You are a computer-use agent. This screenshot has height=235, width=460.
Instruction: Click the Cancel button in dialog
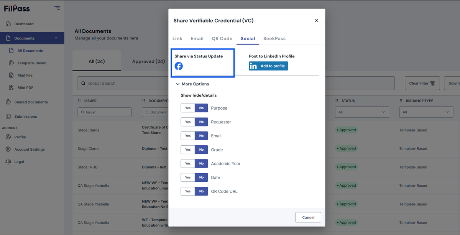click(308, 217)
